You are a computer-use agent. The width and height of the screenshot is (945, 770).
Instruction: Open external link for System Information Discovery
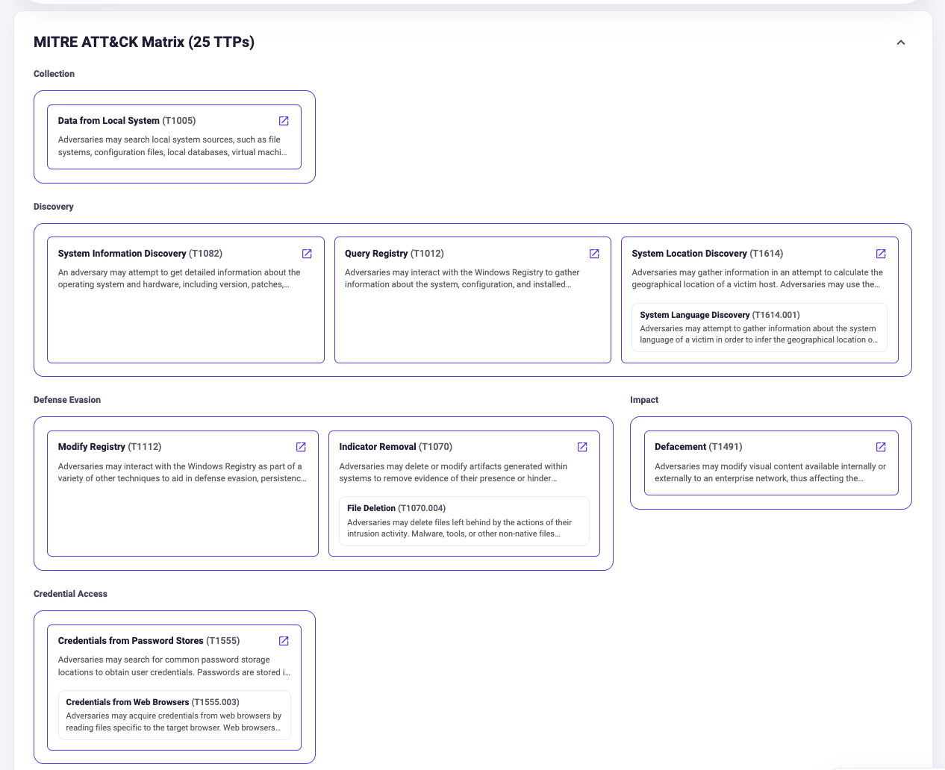307,254
